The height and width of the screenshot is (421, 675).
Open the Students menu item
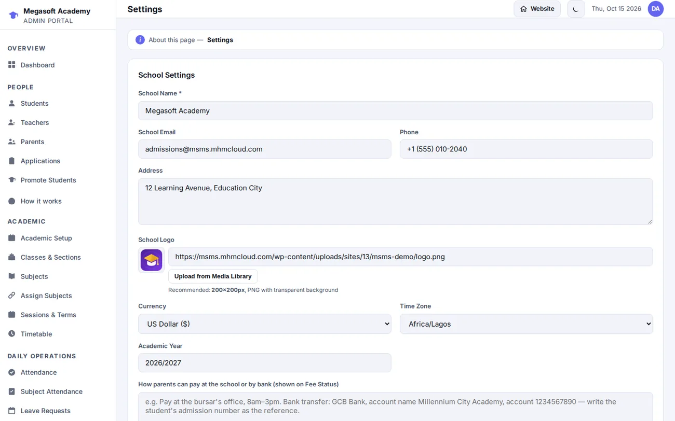(34, 103)
